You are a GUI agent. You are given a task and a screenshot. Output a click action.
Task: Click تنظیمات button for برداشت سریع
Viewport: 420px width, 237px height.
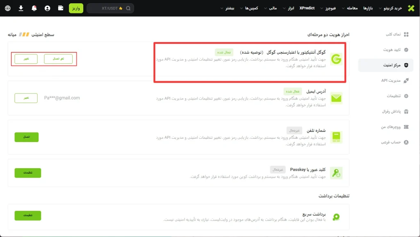click(28, 216)
